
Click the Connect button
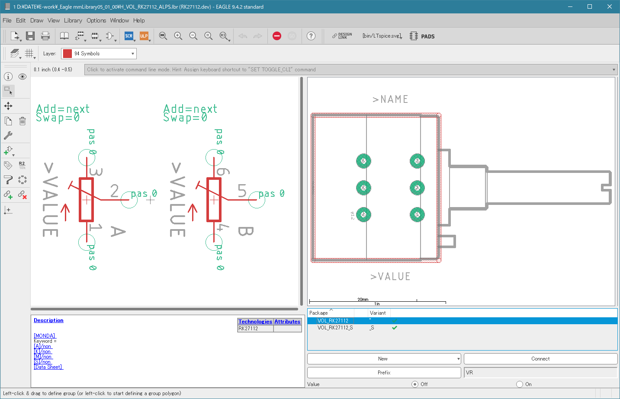pos(540,359)
